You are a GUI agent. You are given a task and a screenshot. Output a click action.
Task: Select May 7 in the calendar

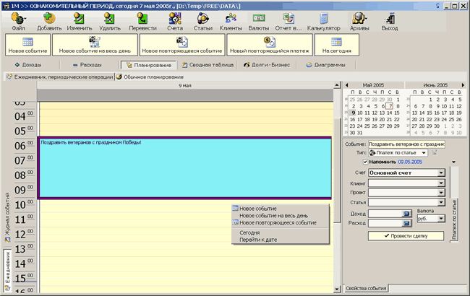click(390, 106)
